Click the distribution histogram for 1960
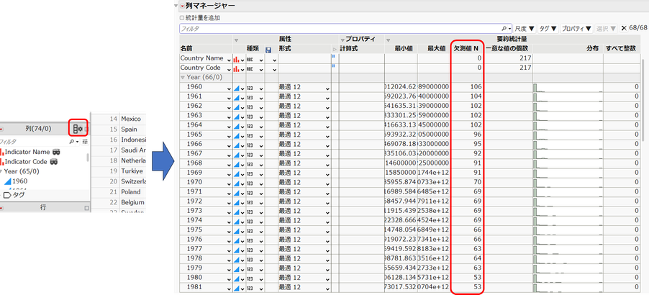The height and width of the screenshot is (295, 649). point(567,88)
